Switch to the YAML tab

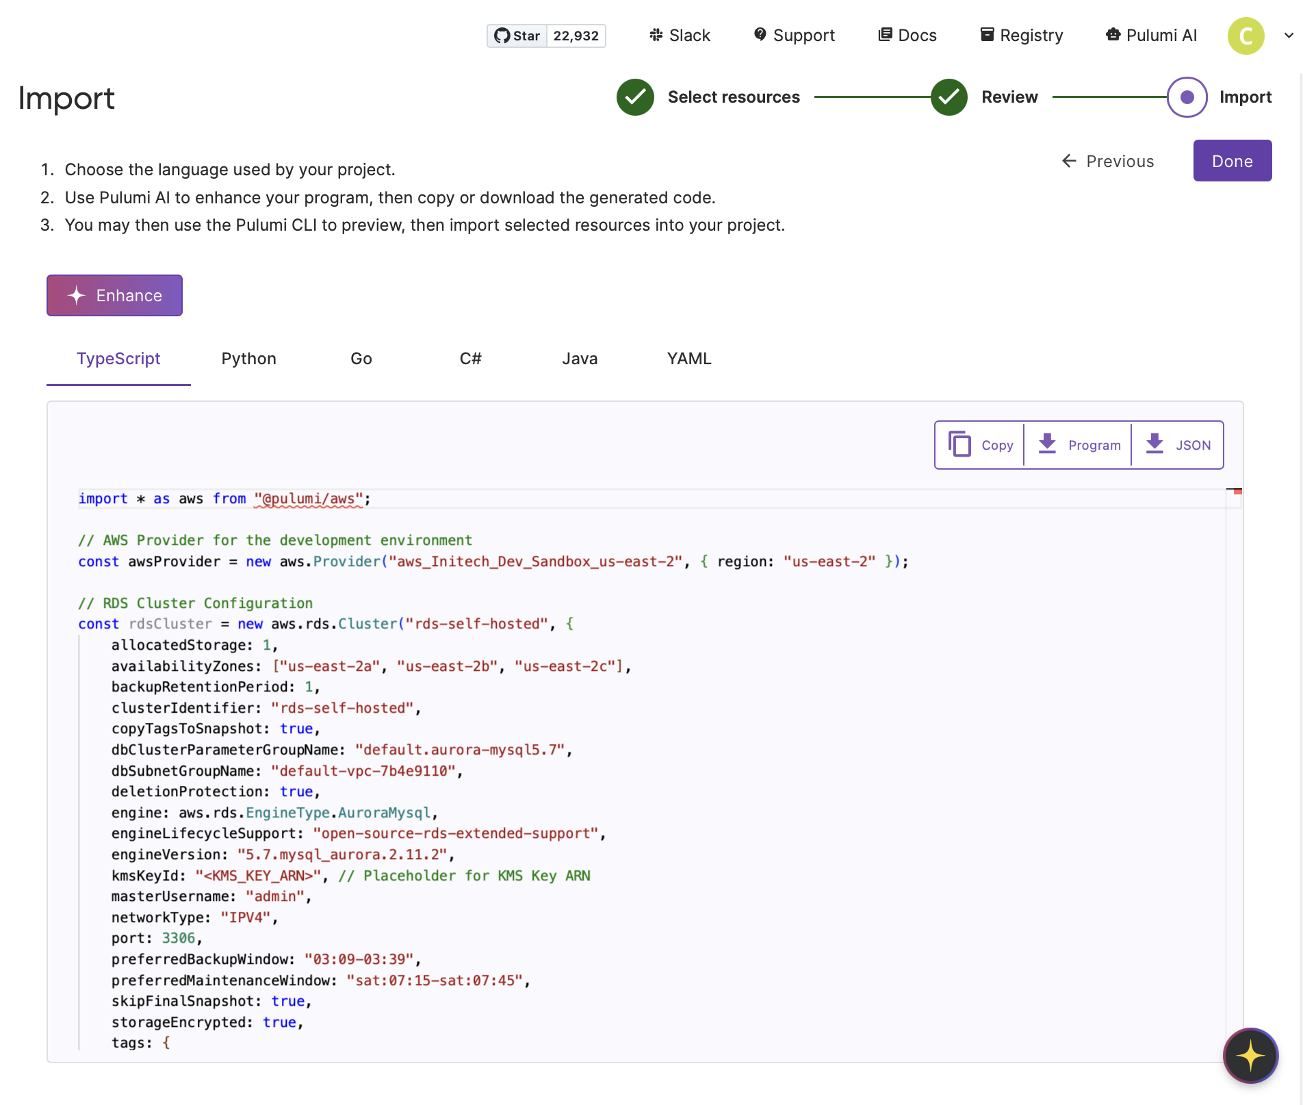[689, 359]
